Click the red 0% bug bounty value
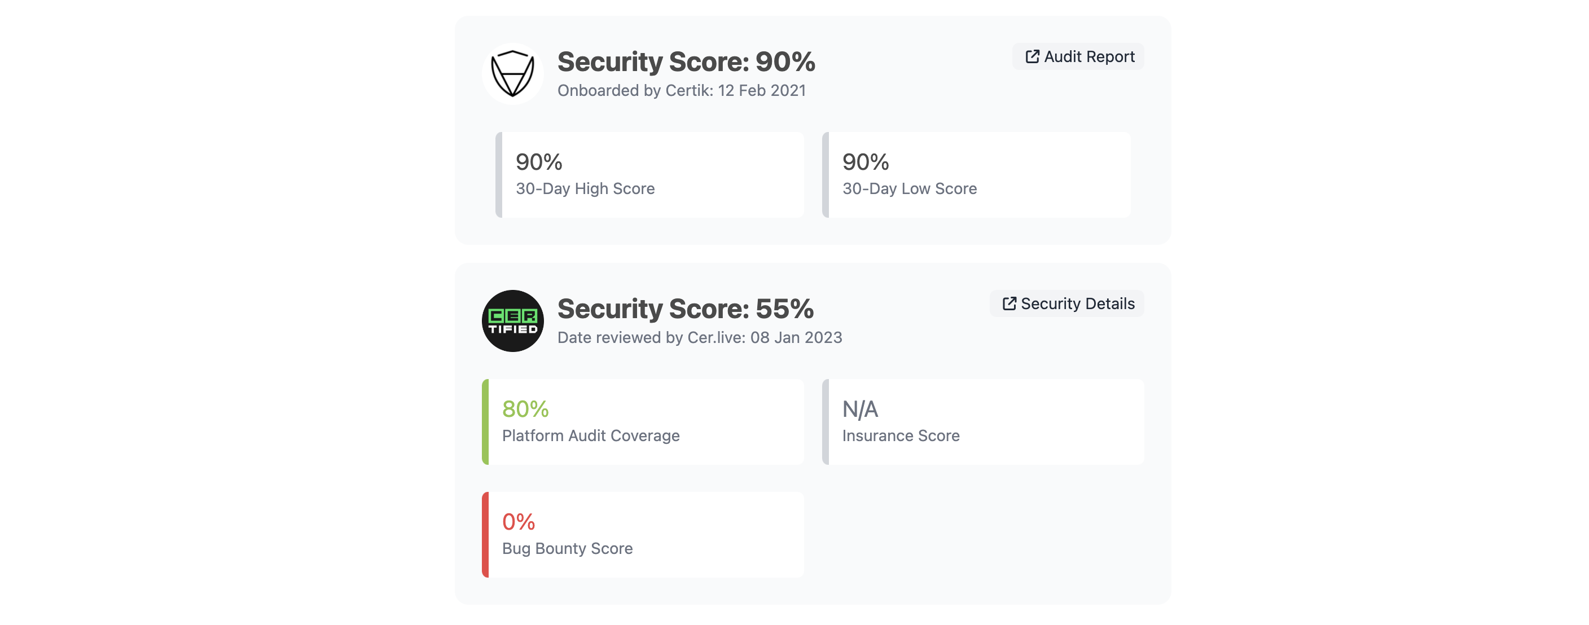The height and width of the screenshot is (625, 1589). click(x=518, y=522)
